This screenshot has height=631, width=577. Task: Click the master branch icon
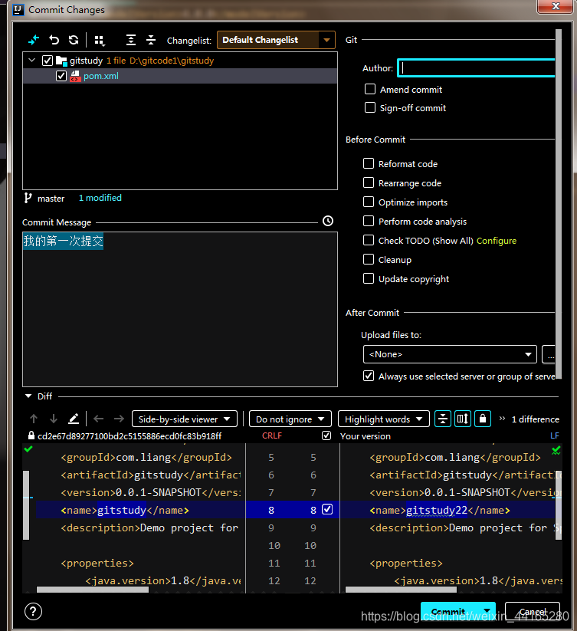(x=28, y=198)
